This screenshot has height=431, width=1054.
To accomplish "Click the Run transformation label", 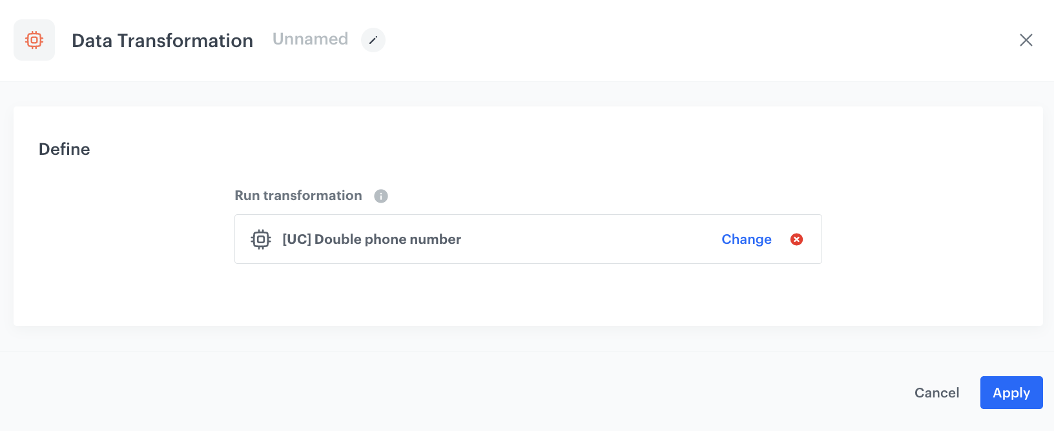I will point(298,195).
